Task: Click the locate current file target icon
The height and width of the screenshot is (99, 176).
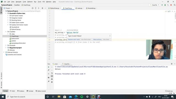Action: (32, 8)
